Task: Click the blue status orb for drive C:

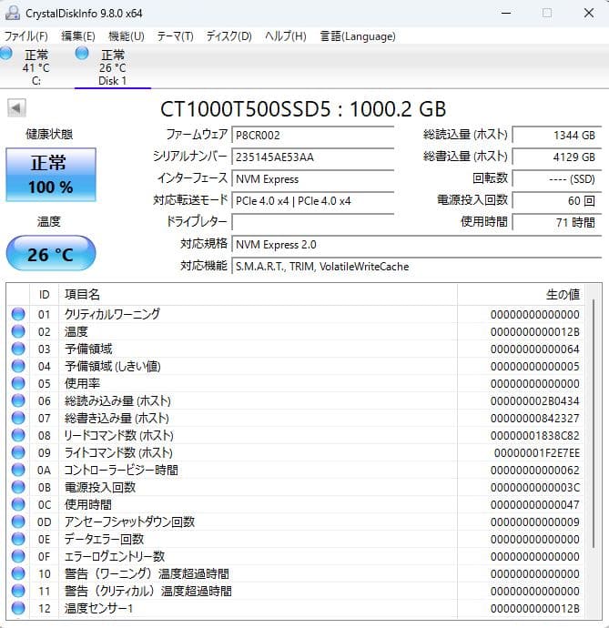Action: pyautogui.click(x=5, y=54)
